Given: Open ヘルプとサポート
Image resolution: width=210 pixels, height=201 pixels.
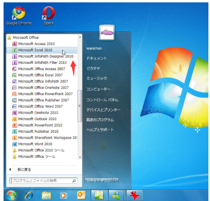Looking at the screenshot, I should (x=100, y=130).
